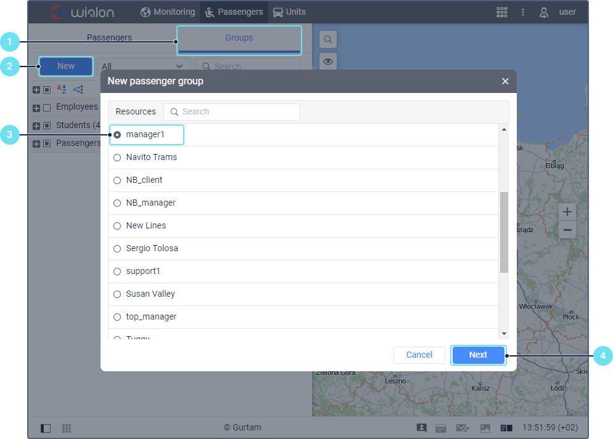This screenshot has width=613, height=439.
Task: Check the Employees group checkbox
Action: (x=47, y=108)
